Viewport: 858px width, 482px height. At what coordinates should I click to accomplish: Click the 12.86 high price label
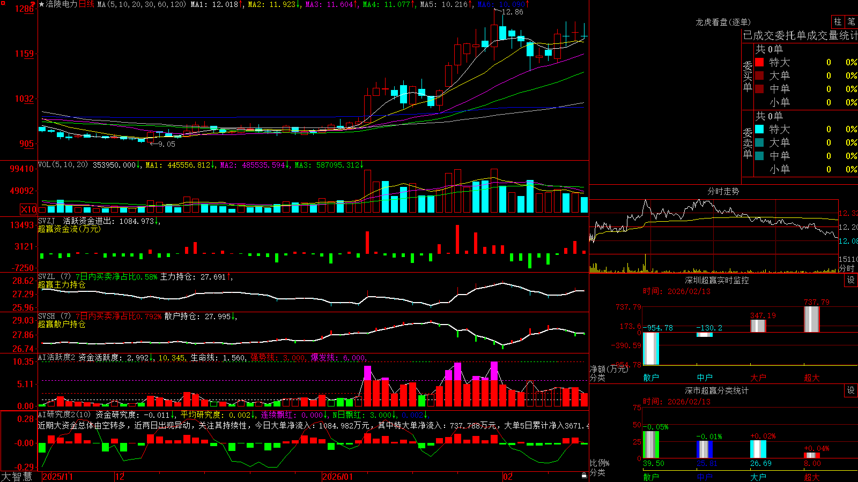point(512,12)
